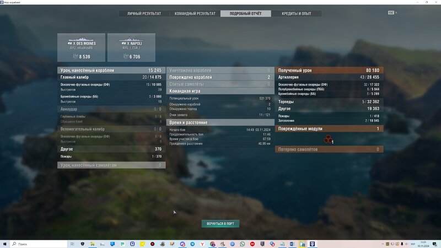Screen dimensions: 441x248
Task: Click the Полученный урон header
Action: (x=329, y=71)
